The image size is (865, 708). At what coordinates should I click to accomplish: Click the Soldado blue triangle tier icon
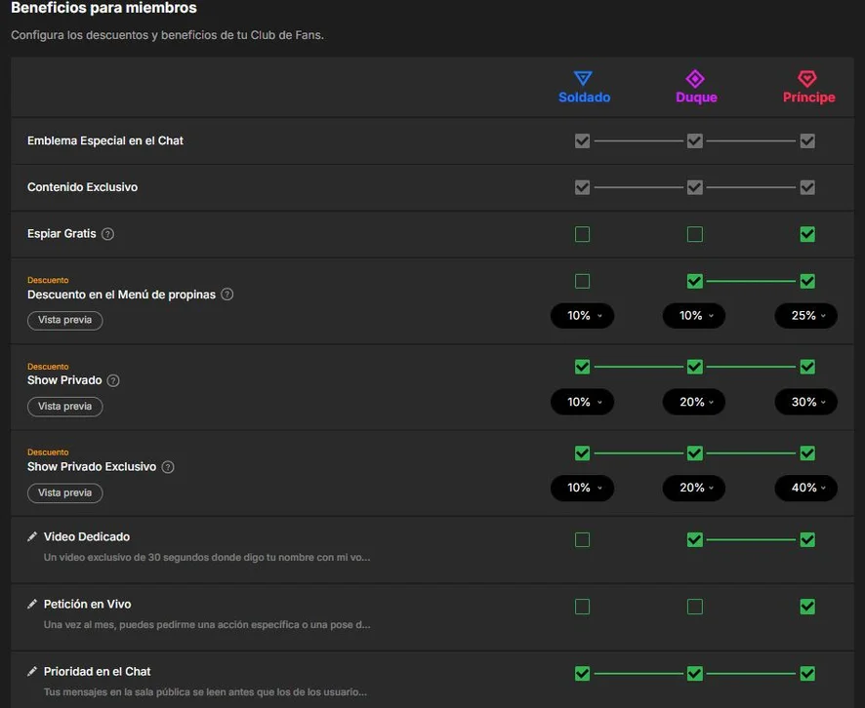coord(583,78)
